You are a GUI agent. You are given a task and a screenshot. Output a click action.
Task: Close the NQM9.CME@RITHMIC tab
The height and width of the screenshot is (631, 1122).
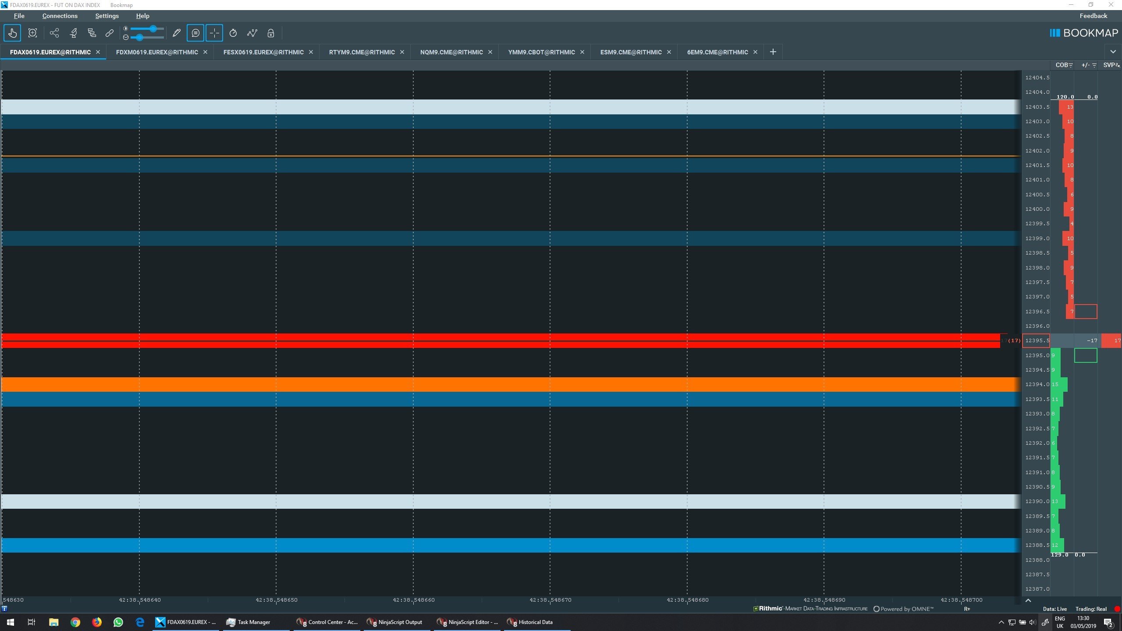(x=490, y=52)
